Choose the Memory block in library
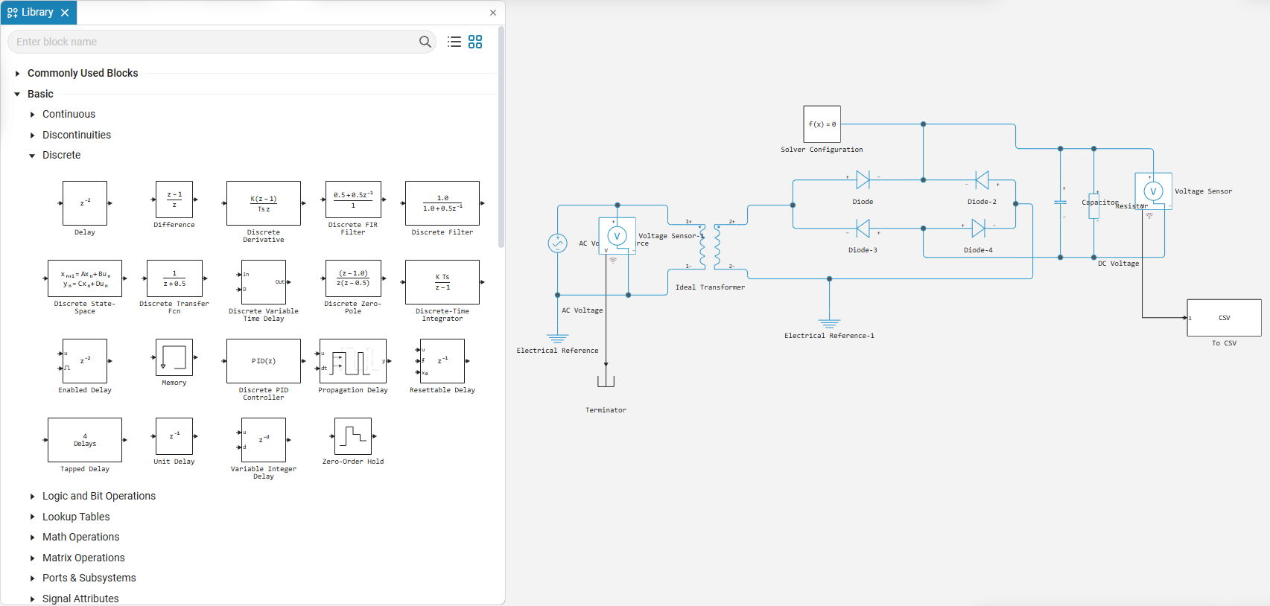Viewport: 1270px width, 606px height. pyautogui.click(x=174, y=357)
